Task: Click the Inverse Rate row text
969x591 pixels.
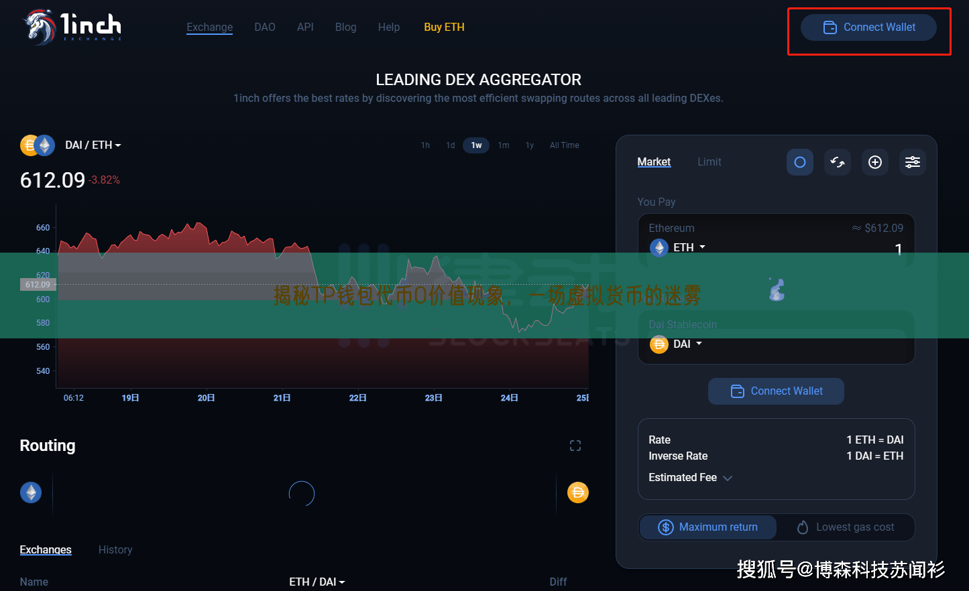Action: pos(678,456)
